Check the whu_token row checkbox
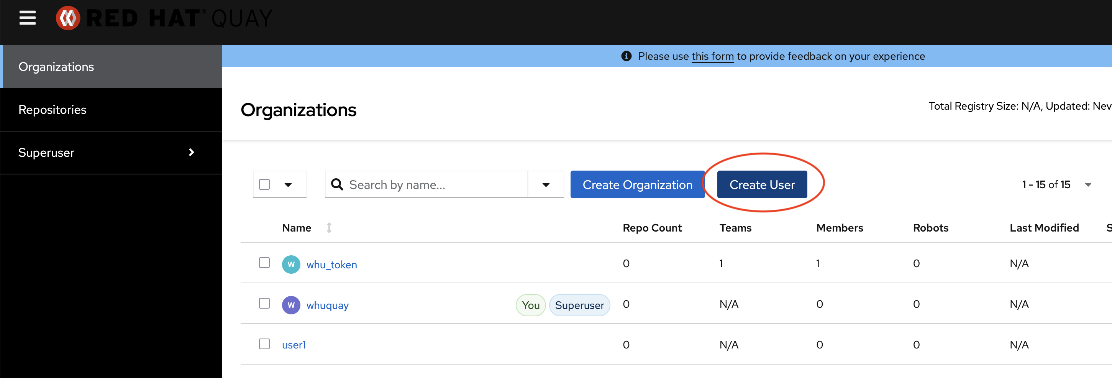 coord(264,263)
